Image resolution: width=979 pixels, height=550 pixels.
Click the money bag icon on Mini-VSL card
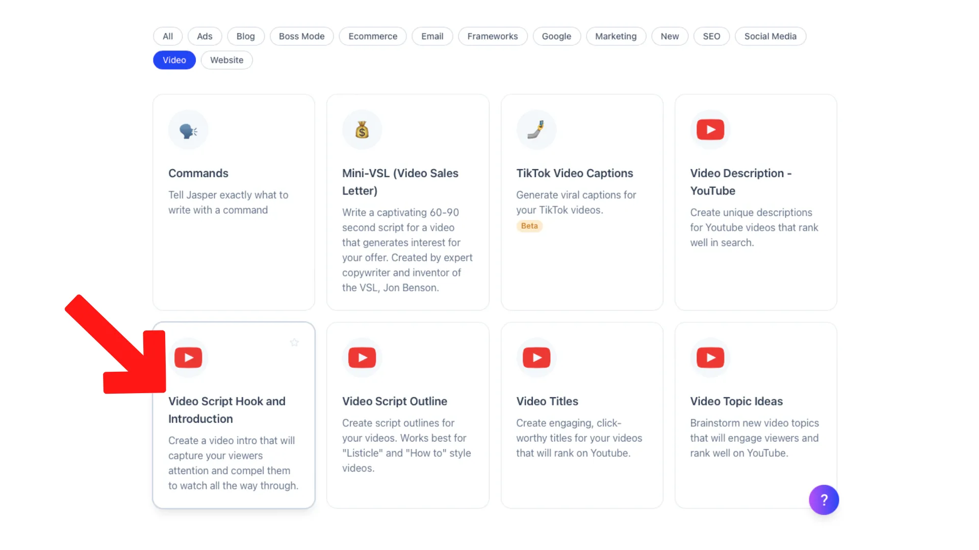point(362,129)
